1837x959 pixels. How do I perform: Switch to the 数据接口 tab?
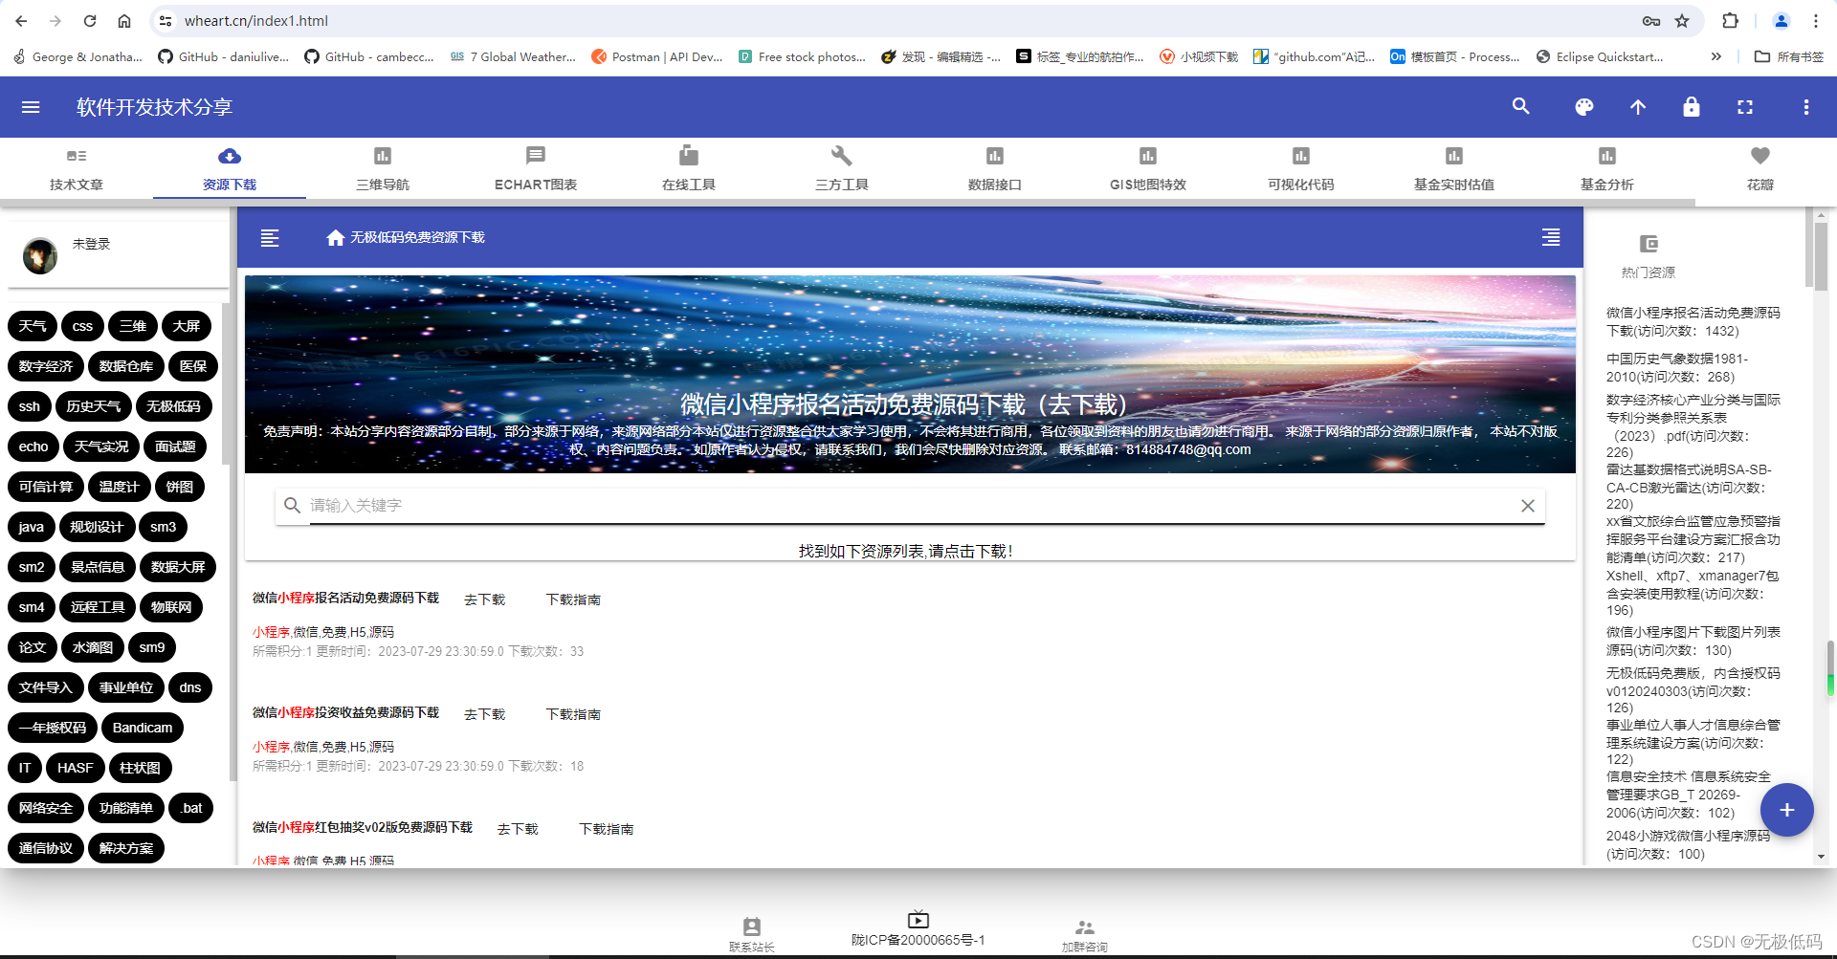point(995,169)
